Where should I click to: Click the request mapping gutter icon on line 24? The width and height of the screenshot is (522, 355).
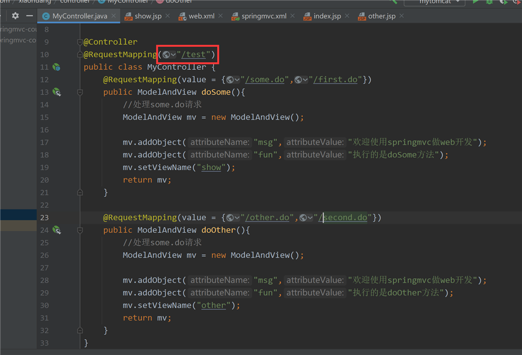pos(57,230)
